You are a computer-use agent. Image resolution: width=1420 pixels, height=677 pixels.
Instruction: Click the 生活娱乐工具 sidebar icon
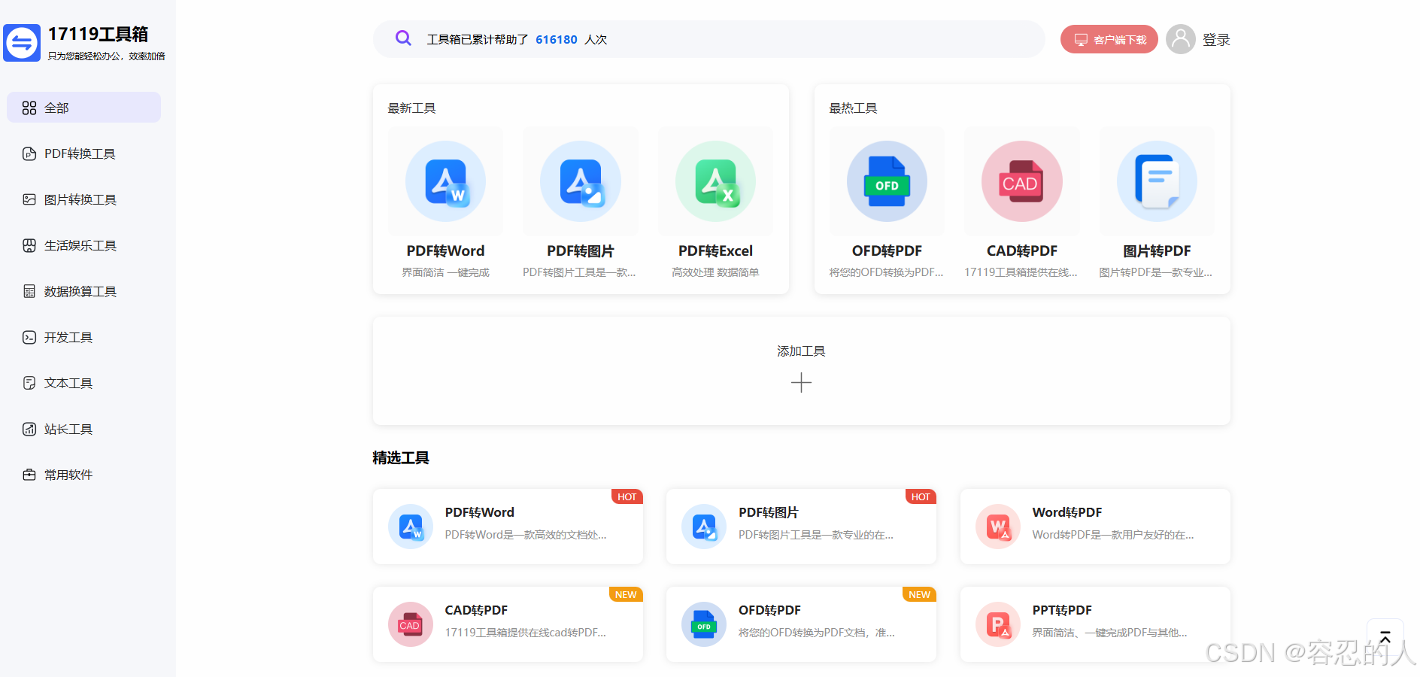tap(29, 246)
